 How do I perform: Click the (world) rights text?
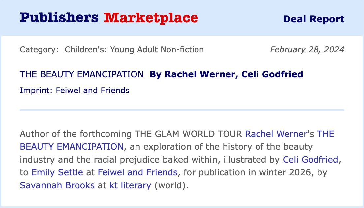(170, 185)
